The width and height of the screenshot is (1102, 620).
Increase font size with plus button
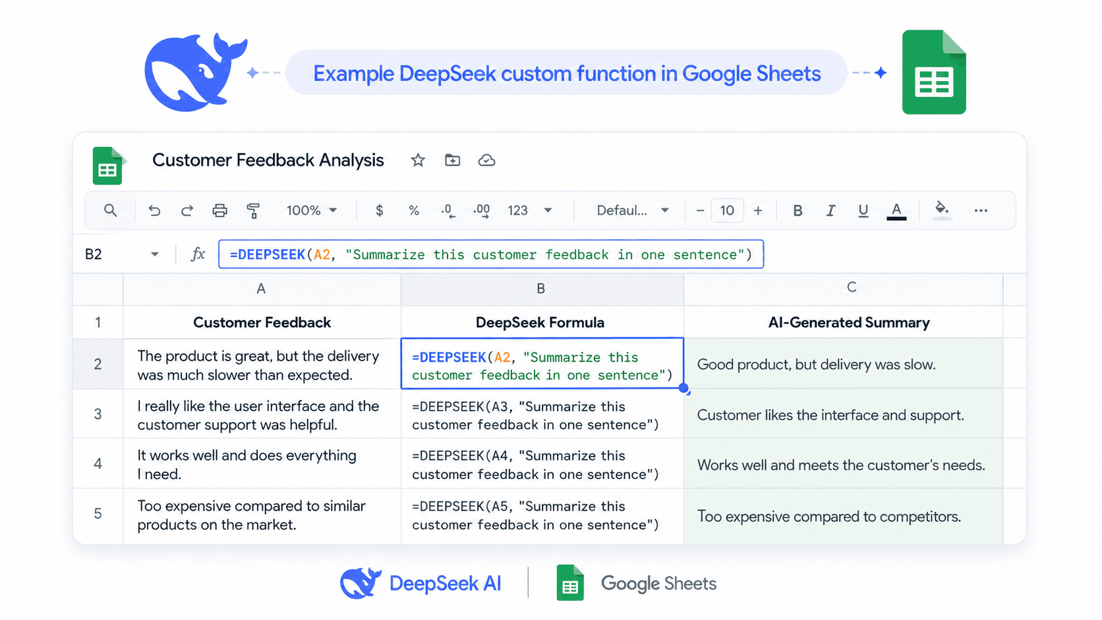pos(758,210)
